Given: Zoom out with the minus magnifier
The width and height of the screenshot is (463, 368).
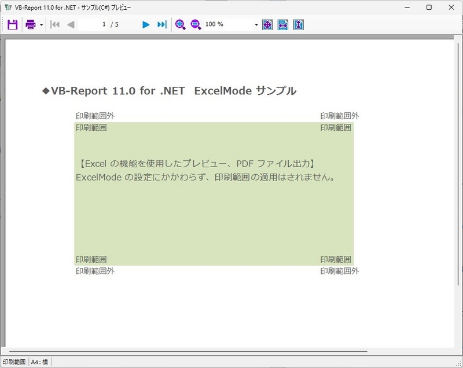Looking at the screenshot, I should (x=196, y=24).
